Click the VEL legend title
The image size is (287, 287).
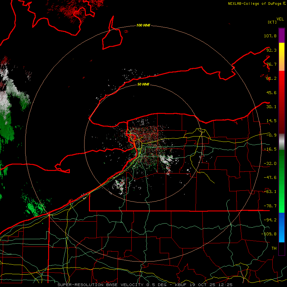tap(280, 19)
